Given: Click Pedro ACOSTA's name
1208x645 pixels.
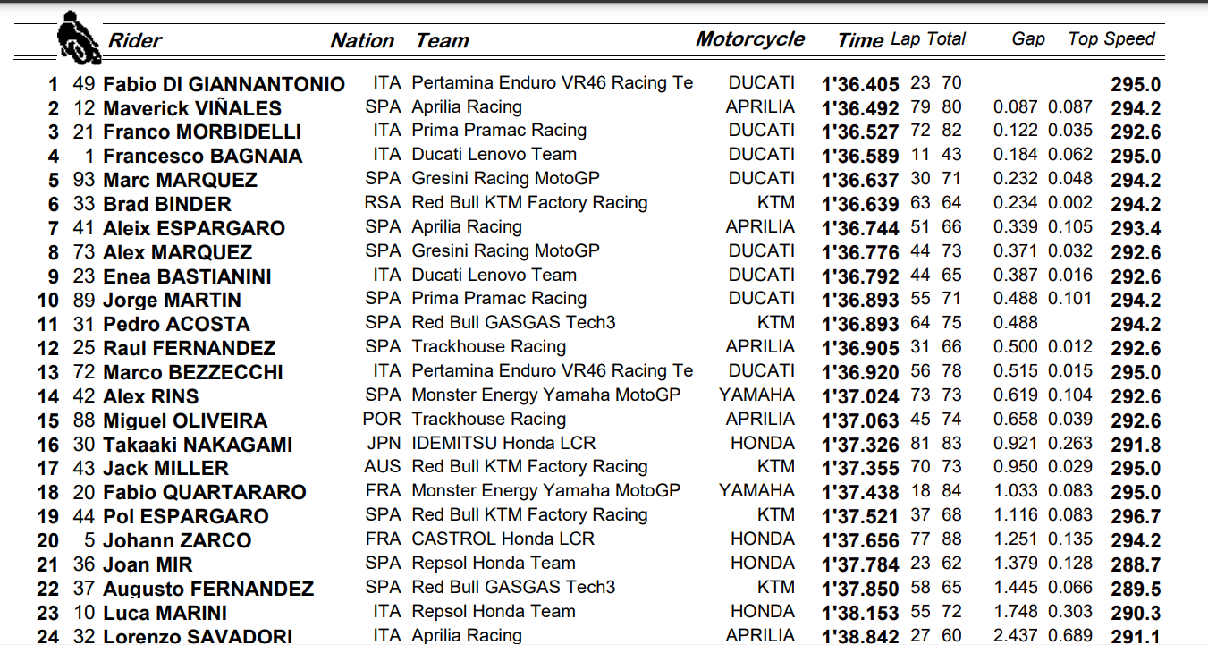Looking at the screenshot, I should tap(176, 325).
